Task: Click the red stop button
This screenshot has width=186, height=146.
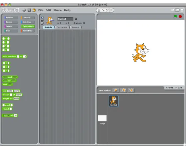Action: click(180, 16)
